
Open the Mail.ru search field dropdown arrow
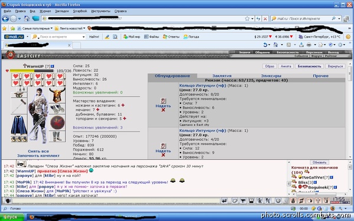pos(83,37)
